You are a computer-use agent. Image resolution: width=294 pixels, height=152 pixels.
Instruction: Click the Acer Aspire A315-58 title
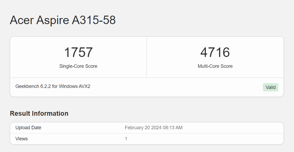(x=63, y=20)
